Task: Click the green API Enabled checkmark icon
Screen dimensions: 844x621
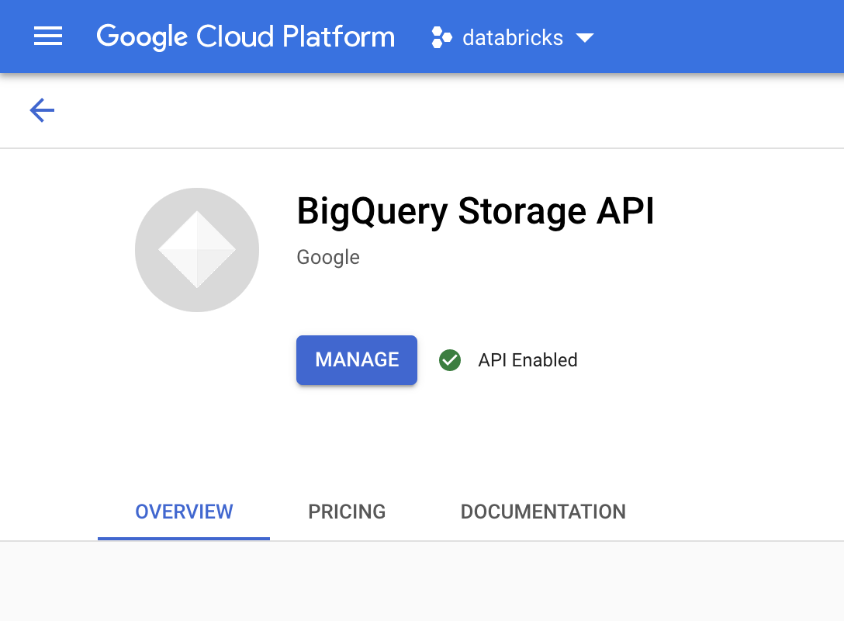Action: click(x=450, y=360)
